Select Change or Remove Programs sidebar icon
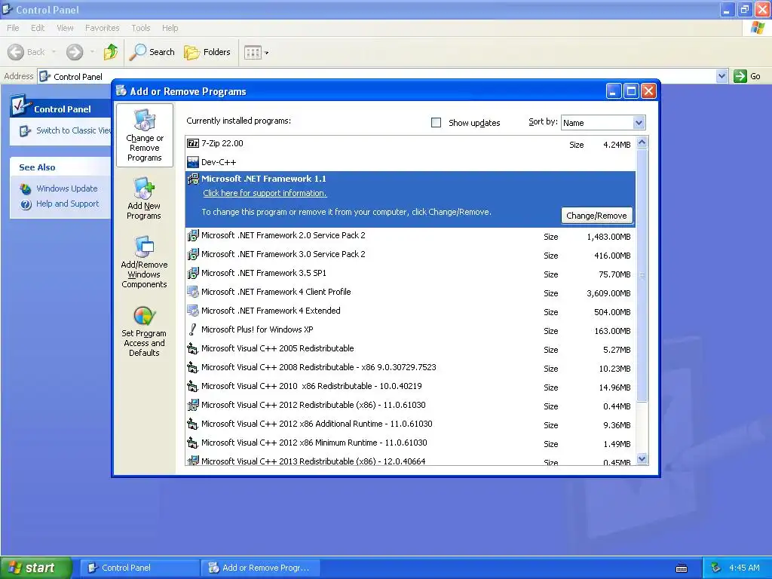Screen dimensions: 772x579 [x=144, y=135]
